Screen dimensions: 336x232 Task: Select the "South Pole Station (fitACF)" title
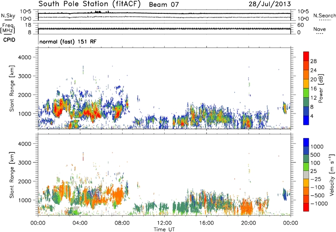(x=89, y=4)
